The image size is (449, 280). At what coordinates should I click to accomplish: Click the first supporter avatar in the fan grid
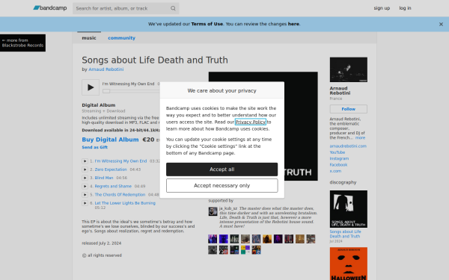pyautogui.click(x=213, y=239)
